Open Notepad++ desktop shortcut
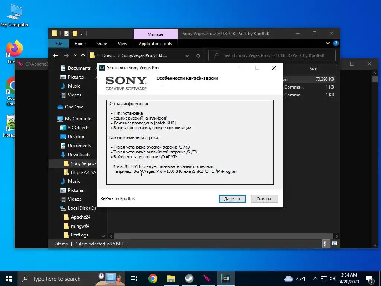Screen dimensions: 381x286 [9, 126]
